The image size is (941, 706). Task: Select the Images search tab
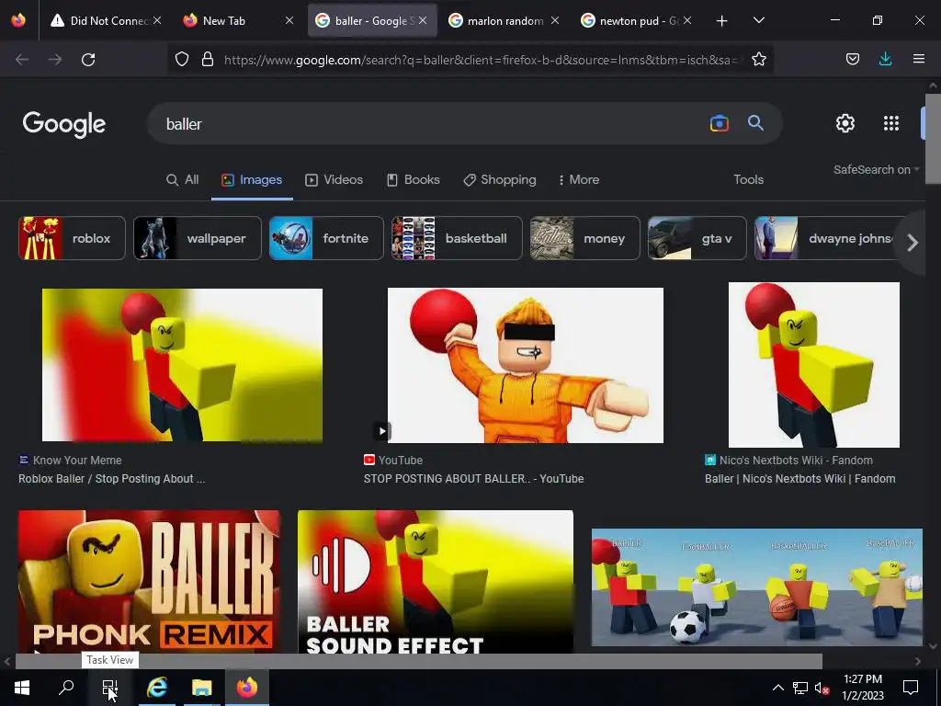[x=252, y=179]
